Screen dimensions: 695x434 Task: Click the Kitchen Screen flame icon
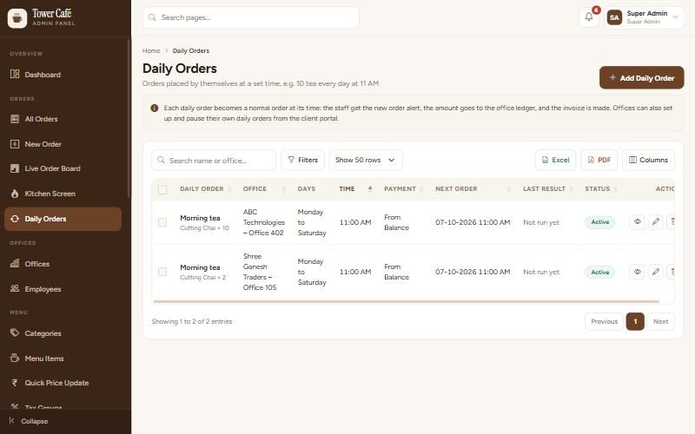[15, 194]
